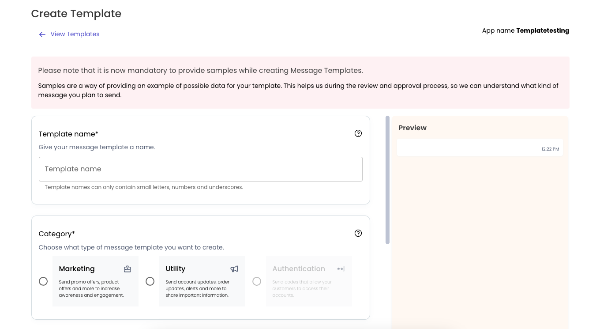Click the Utility category card
596x329 pixels.
(202, 281)
